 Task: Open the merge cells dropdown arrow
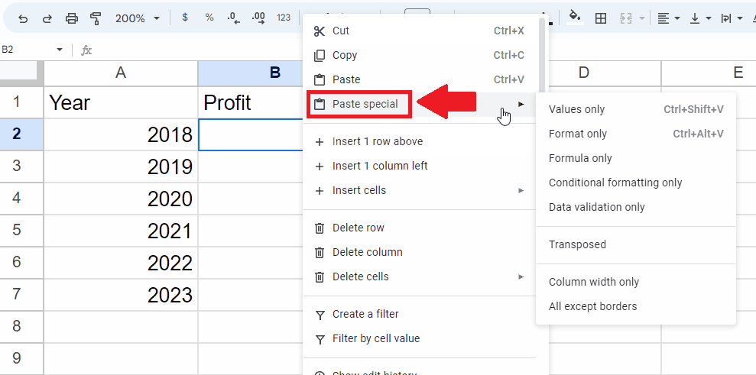coord(642,18)
